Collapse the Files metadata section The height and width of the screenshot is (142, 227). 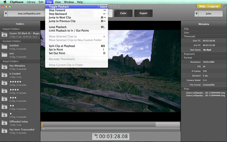pyautogui.click(x=204, y=89)
